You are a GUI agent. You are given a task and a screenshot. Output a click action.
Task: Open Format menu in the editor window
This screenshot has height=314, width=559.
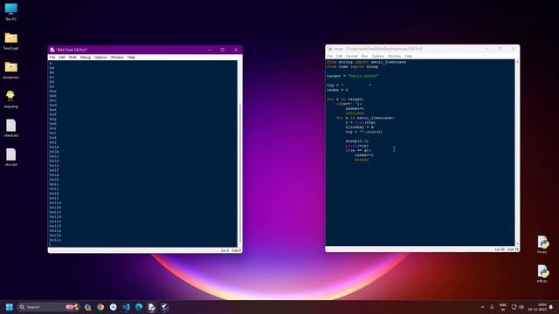[352, 56]
